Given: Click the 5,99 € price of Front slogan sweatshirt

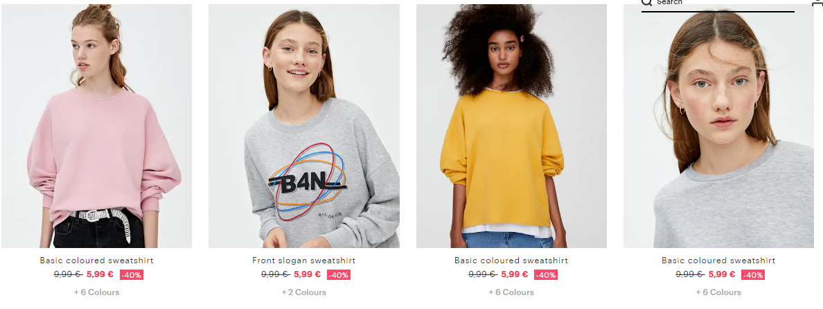Looking at the screenshot, I should coord(307,274).
